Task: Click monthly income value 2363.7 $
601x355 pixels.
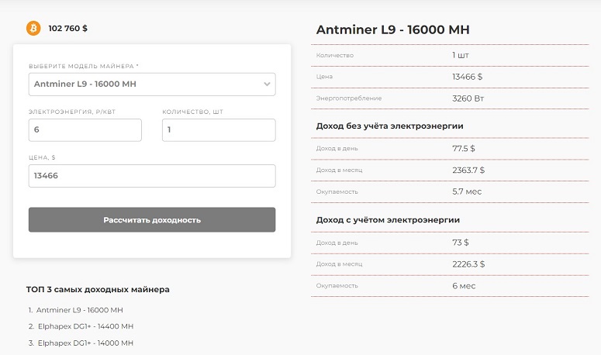Action: 468,170
